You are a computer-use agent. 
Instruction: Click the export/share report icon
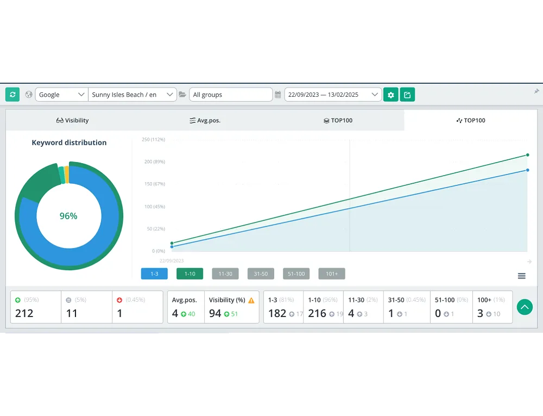click(x=407, y=95)
